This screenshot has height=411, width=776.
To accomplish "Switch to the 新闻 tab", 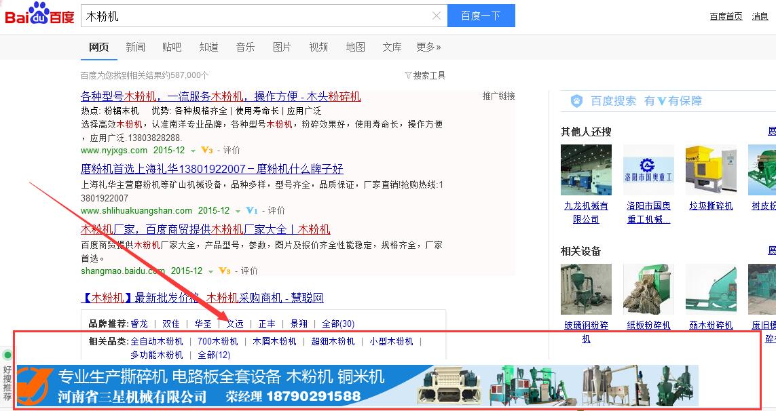I will (135, 47).
